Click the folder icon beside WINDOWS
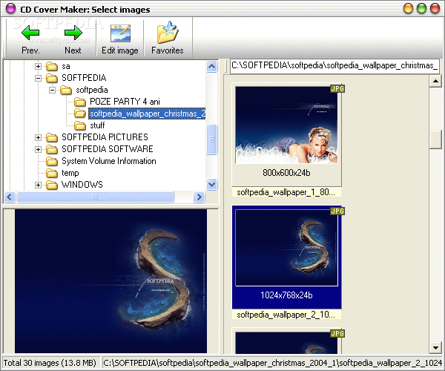This screenshot has width=445, height=371. (52, 185)
